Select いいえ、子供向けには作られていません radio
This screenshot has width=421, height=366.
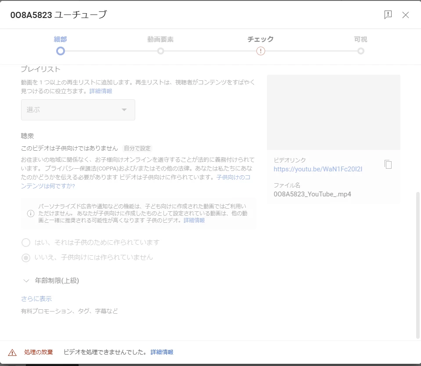click(26, 258)
